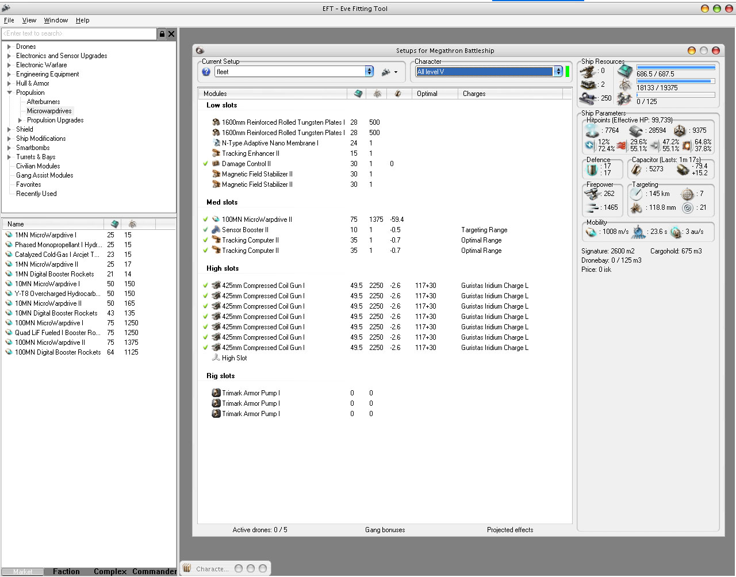Click the max locked targets crosshair icon
This screenshot has width=736, height=577.
click(x=687, y=194)
